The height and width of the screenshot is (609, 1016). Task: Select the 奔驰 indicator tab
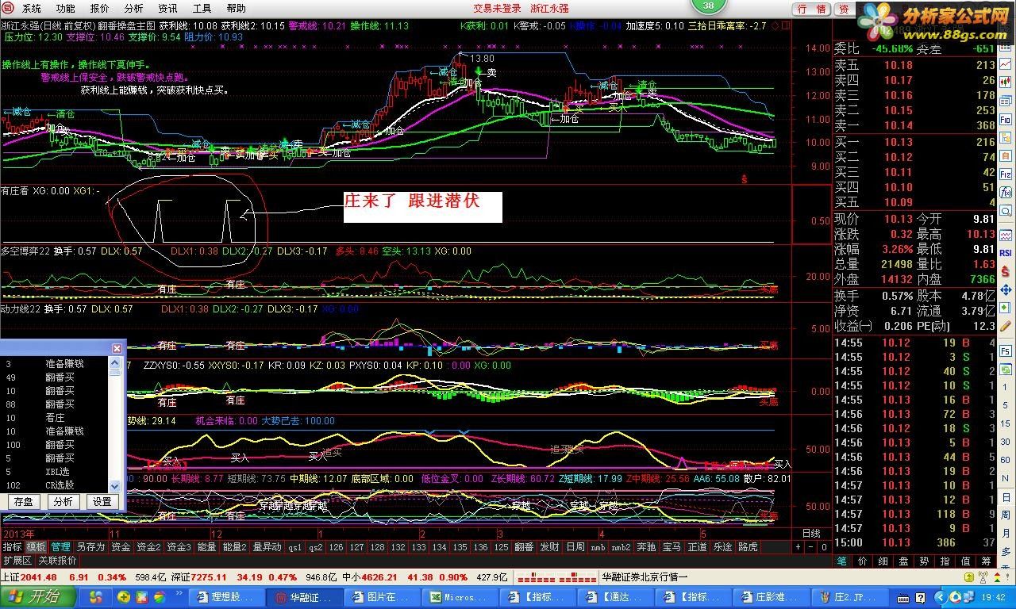646,547
